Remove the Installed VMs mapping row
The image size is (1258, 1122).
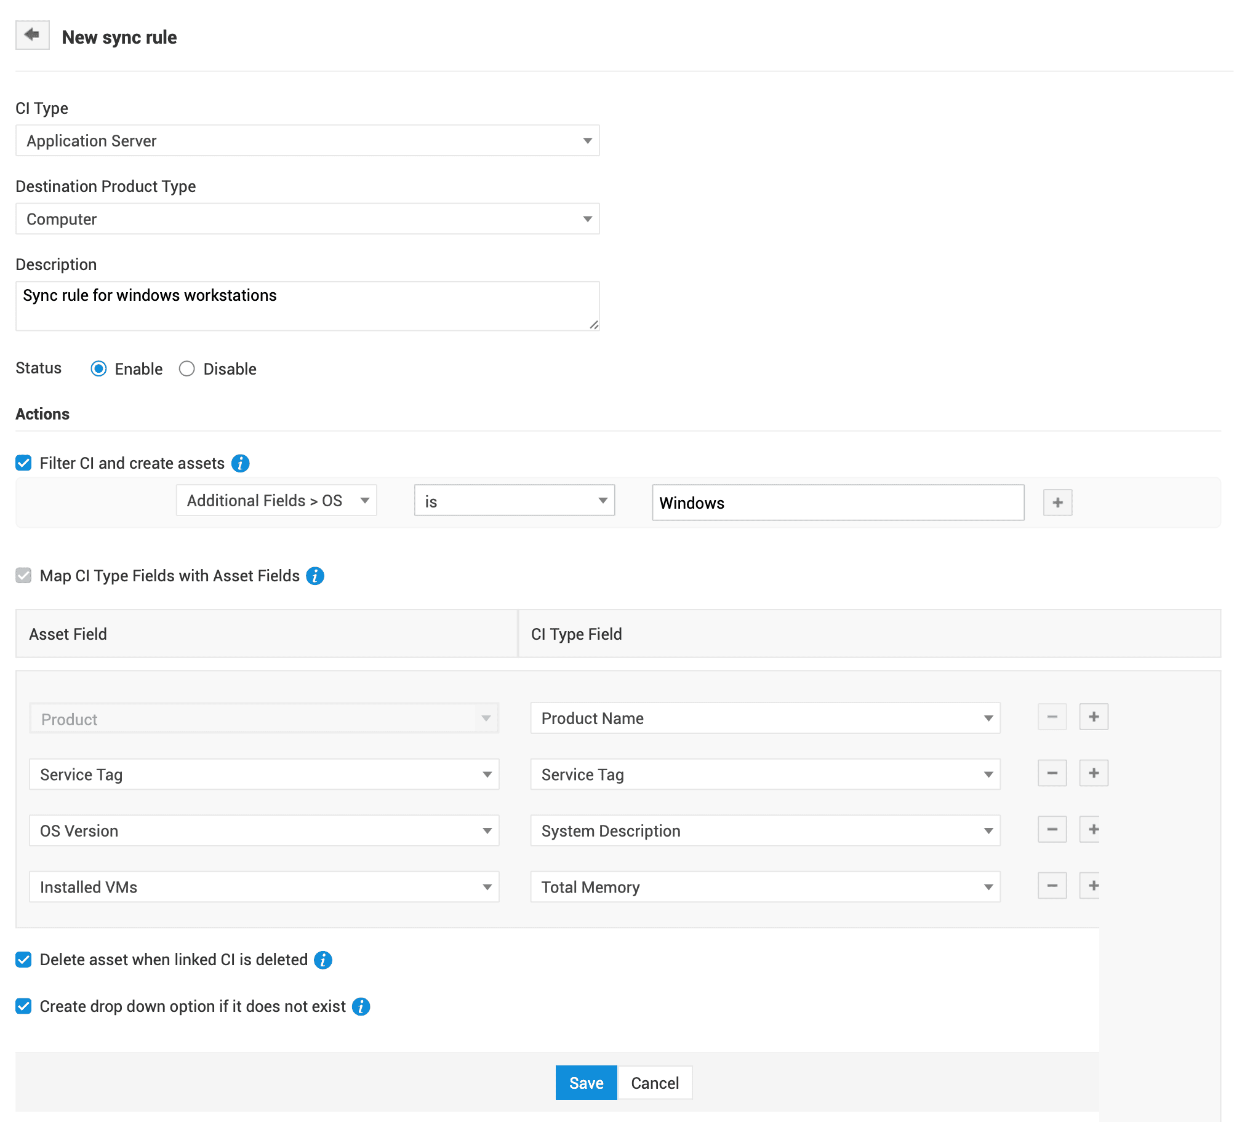[1052, 887]
